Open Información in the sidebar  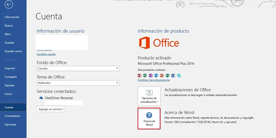(12, 17)
